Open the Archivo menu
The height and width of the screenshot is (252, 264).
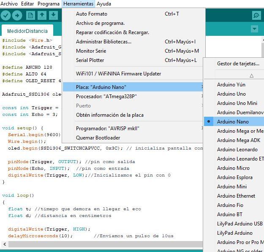click(9, 4)
